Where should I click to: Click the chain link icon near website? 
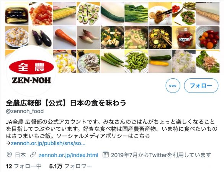point(33,155)
